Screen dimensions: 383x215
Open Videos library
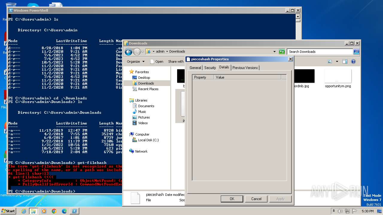click(x=143, y=123)
